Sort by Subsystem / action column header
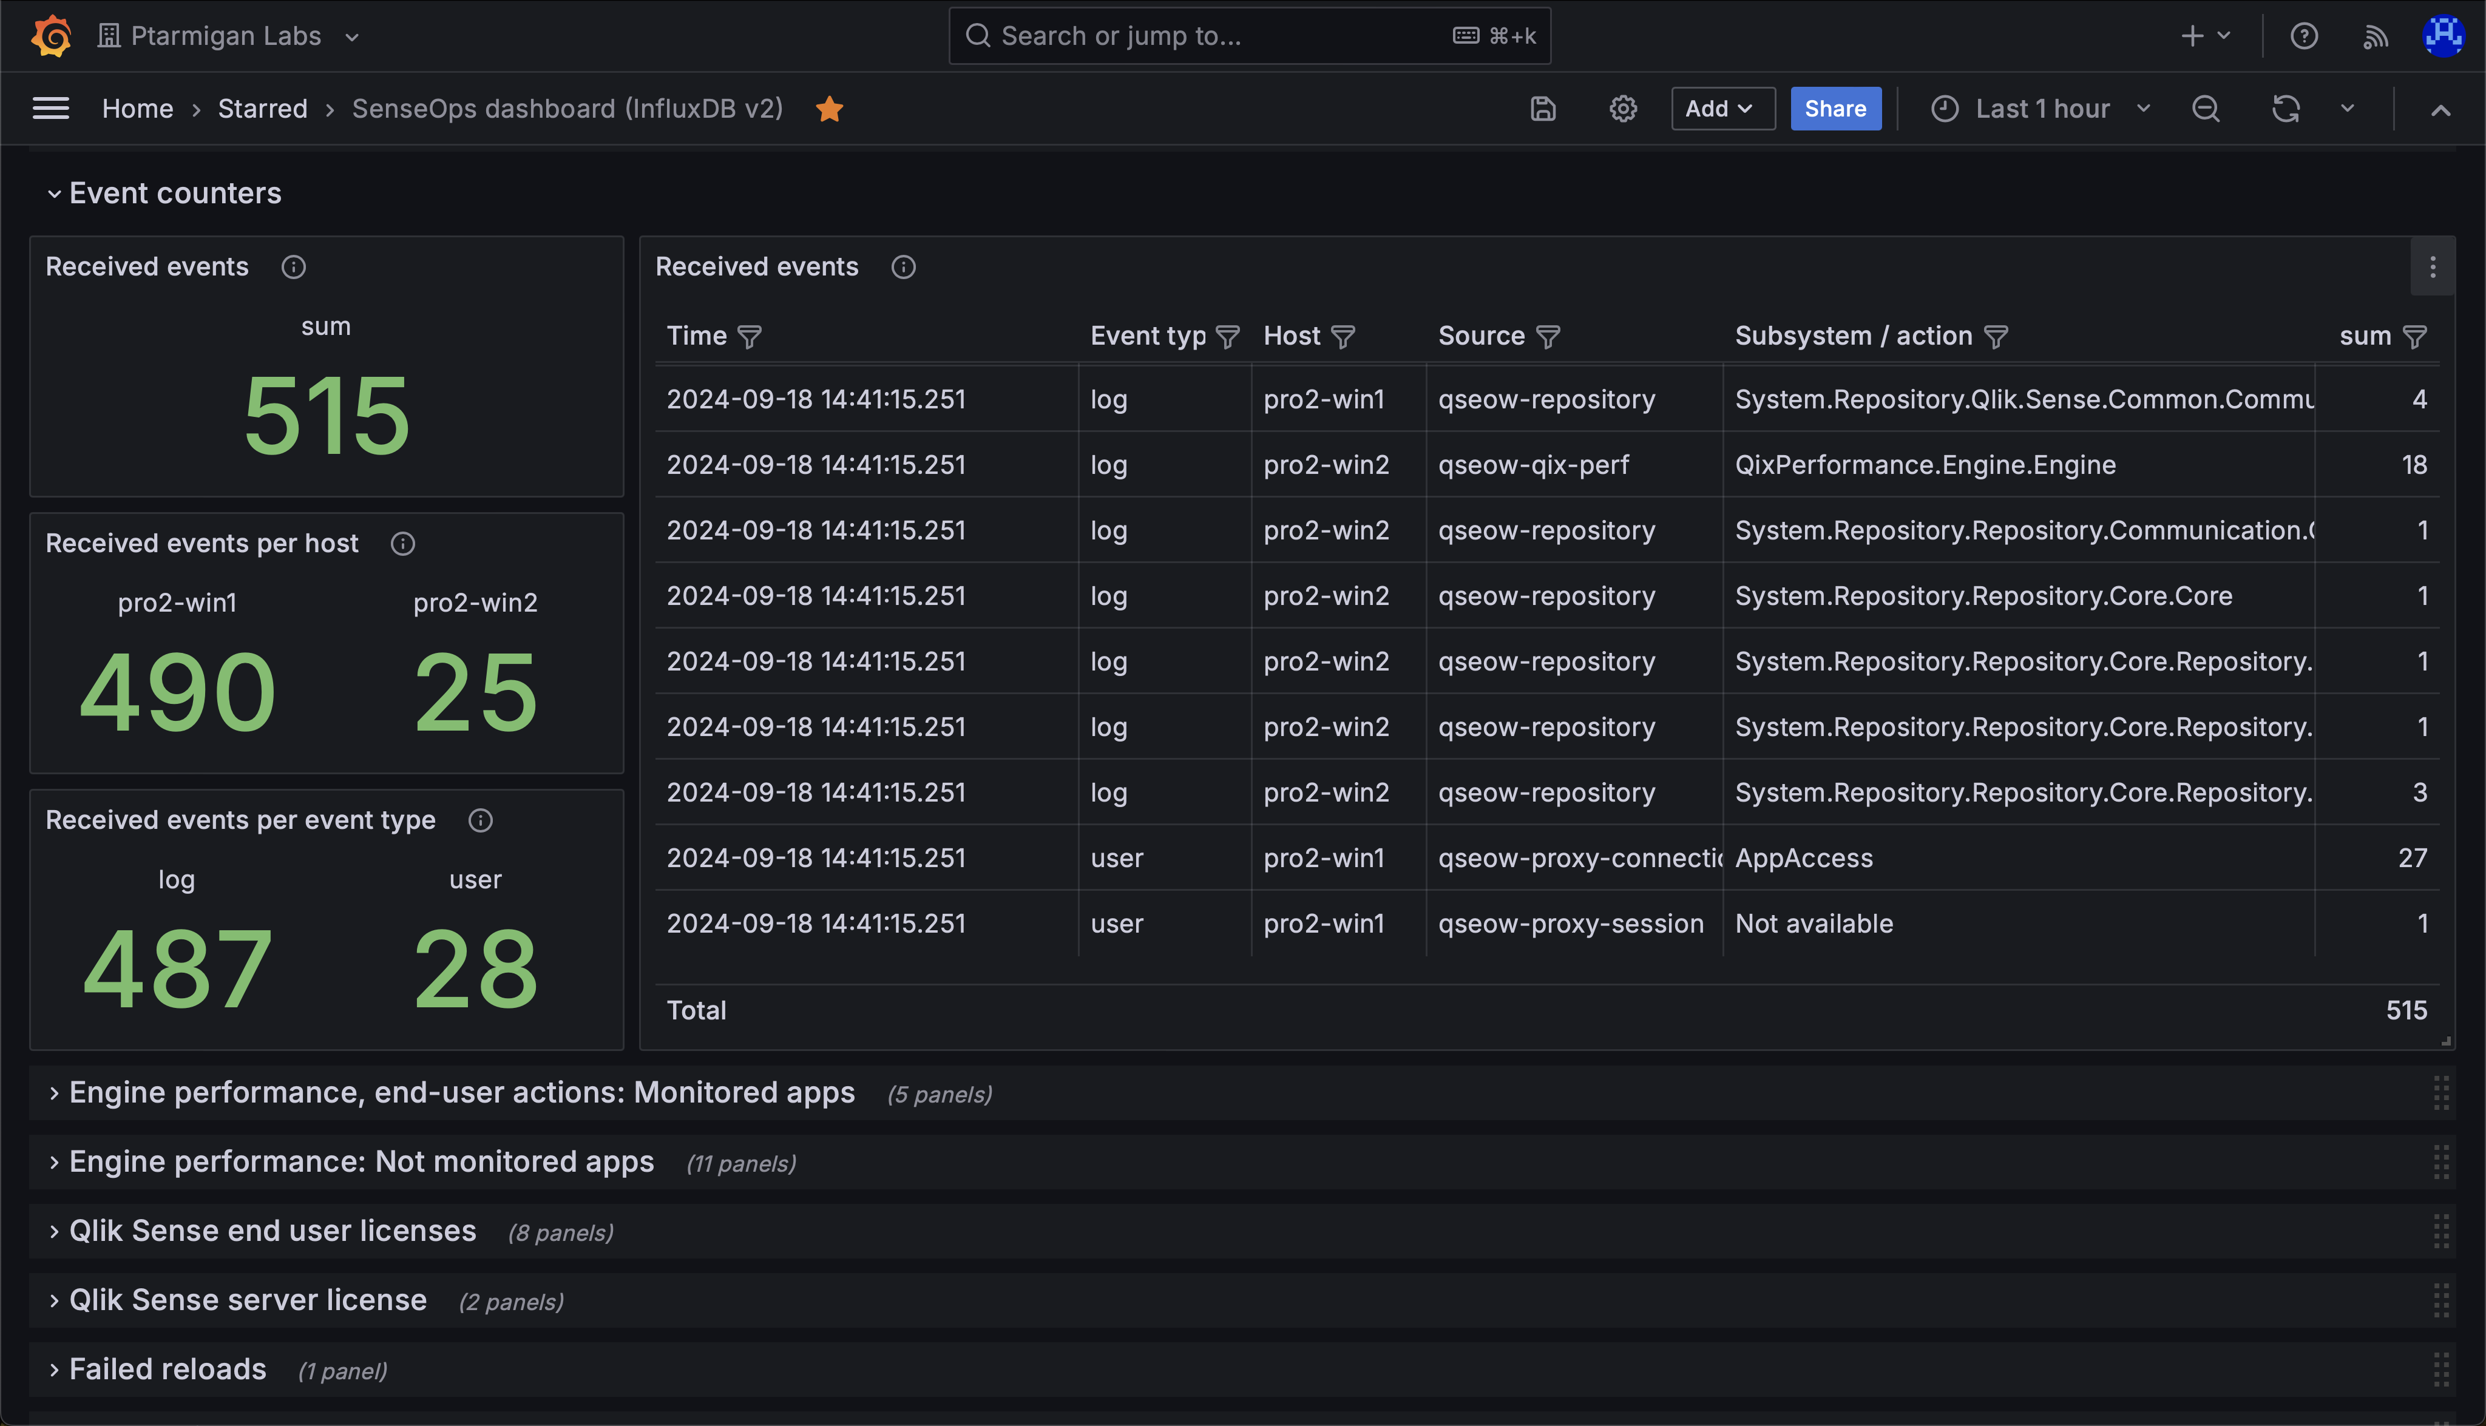2486x1426 pixels. [1853, 336]
